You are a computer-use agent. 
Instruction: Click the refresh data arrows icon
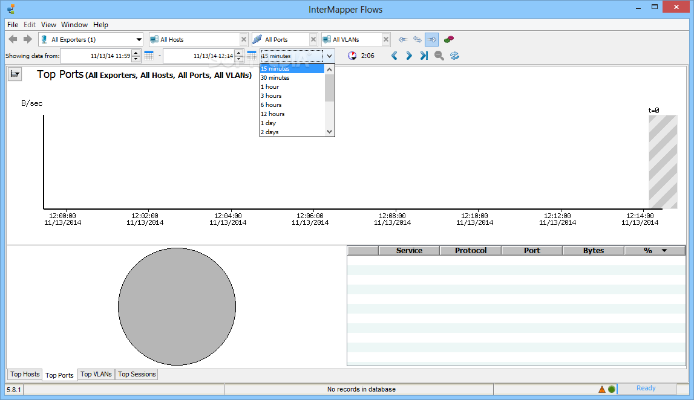[x=454, y=56]
